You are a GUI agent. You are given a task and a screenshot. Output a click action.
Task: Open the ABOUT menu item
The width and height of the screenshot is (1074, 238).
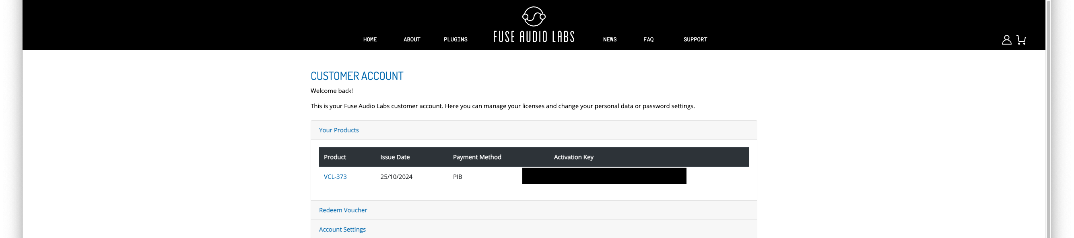click(412, 39)
